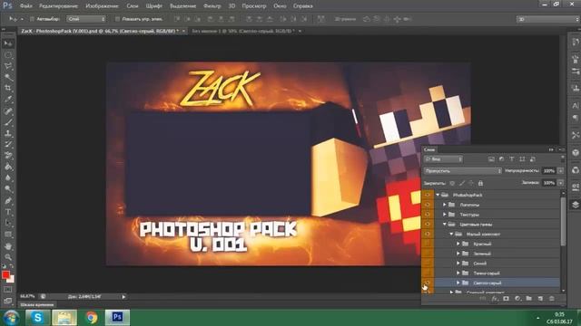Open the Файл menu
The image size is (581, 326).
[25, 6]
